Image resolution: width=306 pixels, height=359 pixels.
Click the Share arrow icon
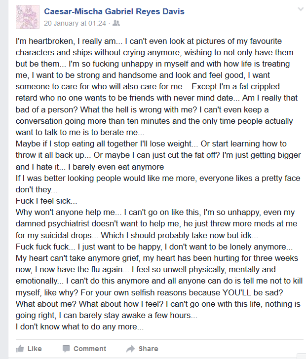(x=131, y=349)
